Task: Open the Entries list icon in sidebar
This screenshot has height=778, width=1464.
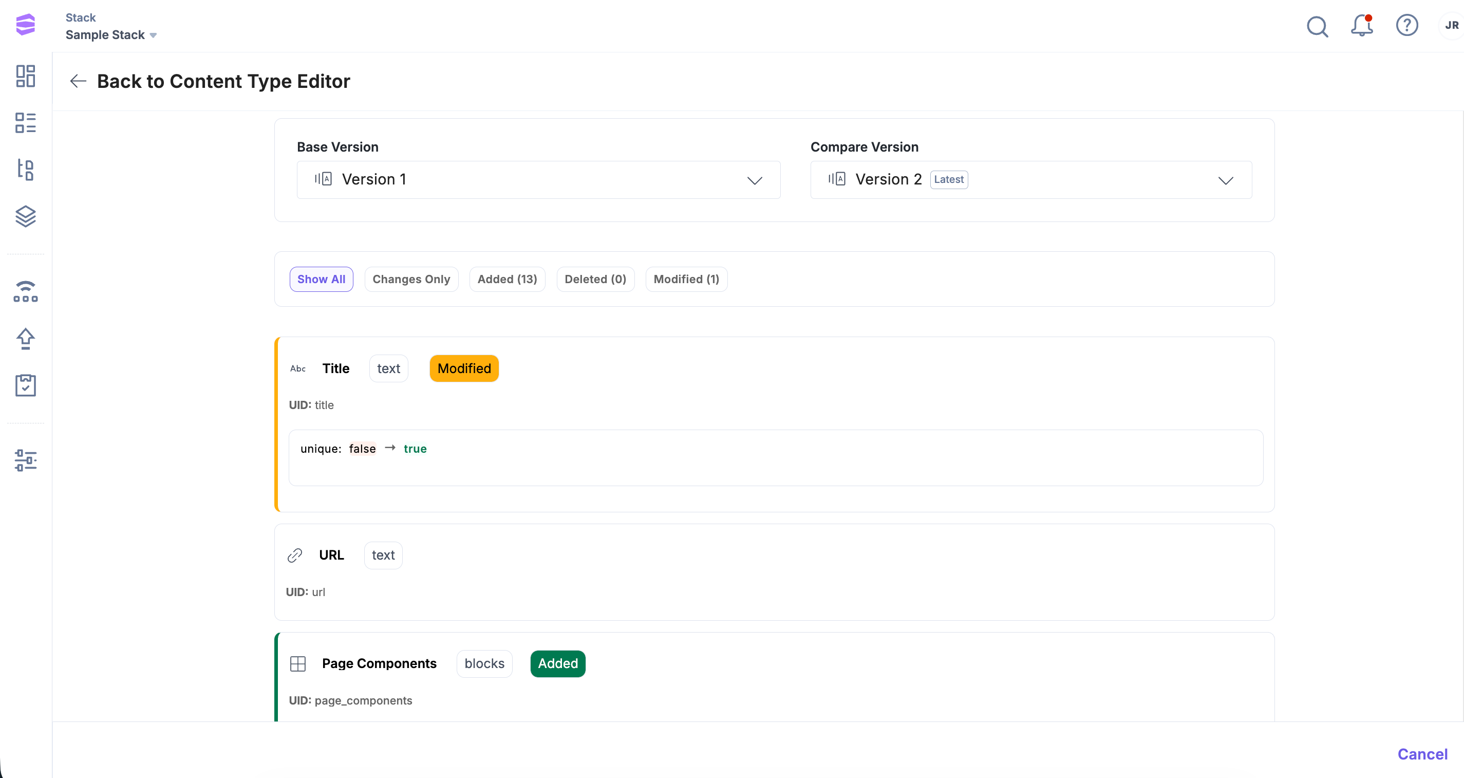Action: (x=26, y=122)
